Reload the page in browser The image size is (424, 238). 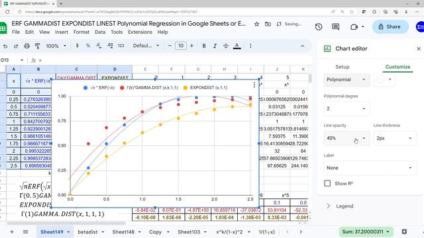tap(7, 12)
